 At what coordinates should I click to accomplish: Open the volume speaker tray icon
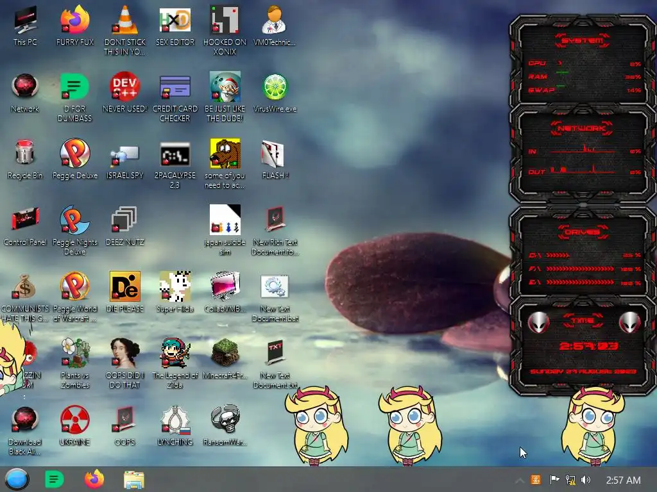586,480
